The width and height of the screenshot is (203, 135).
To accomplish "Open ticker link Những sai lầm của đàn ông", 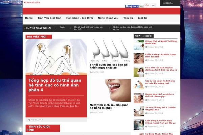I will pyautogui.click(x=133, y=28).
